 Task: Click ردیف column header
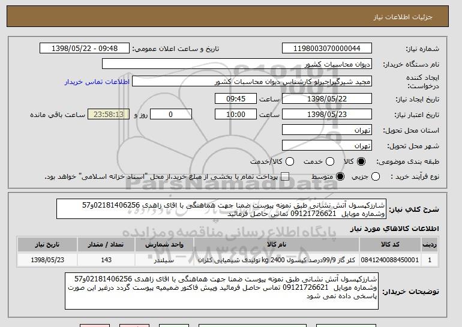point(430,245)
